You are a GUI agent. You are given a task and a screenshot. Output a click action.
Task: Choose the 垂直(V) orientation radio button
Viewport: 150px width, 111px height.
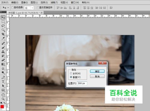coord(71,77)
